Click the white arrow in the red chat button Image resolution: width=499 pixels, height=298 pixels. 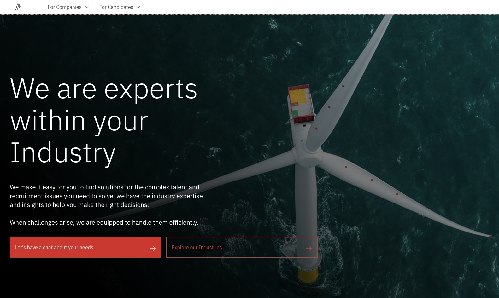pos(153,249)
